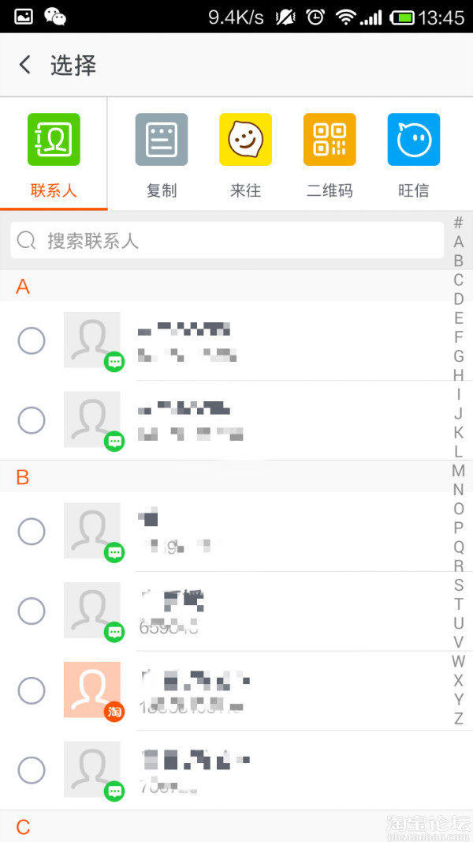Tap the magnifier icon in search box

(27, 241)
